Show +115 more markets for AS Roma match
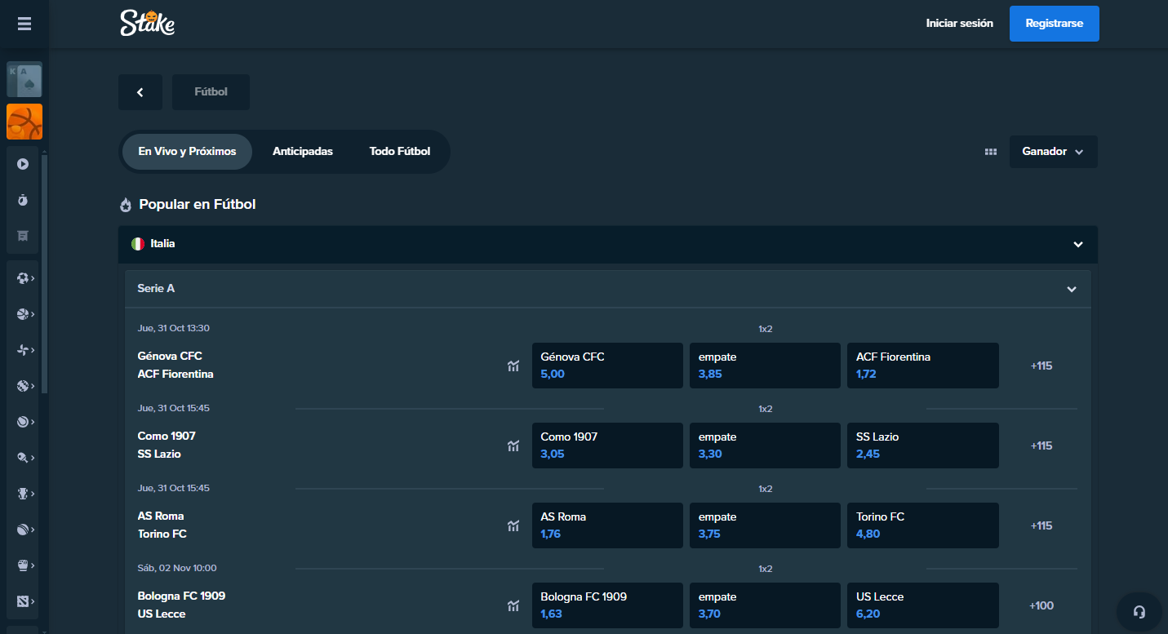This screenshot has height=634, width=1168. click(1041, 525)
